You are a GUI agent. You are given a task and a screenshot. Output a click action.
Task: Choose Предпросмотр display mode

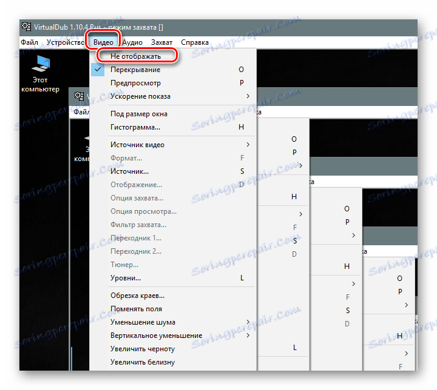[x=173, y=83]
